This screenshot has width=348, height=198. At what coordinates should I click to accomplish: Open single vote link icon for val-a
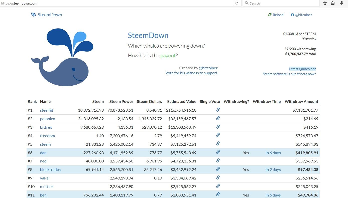point(218,177)
